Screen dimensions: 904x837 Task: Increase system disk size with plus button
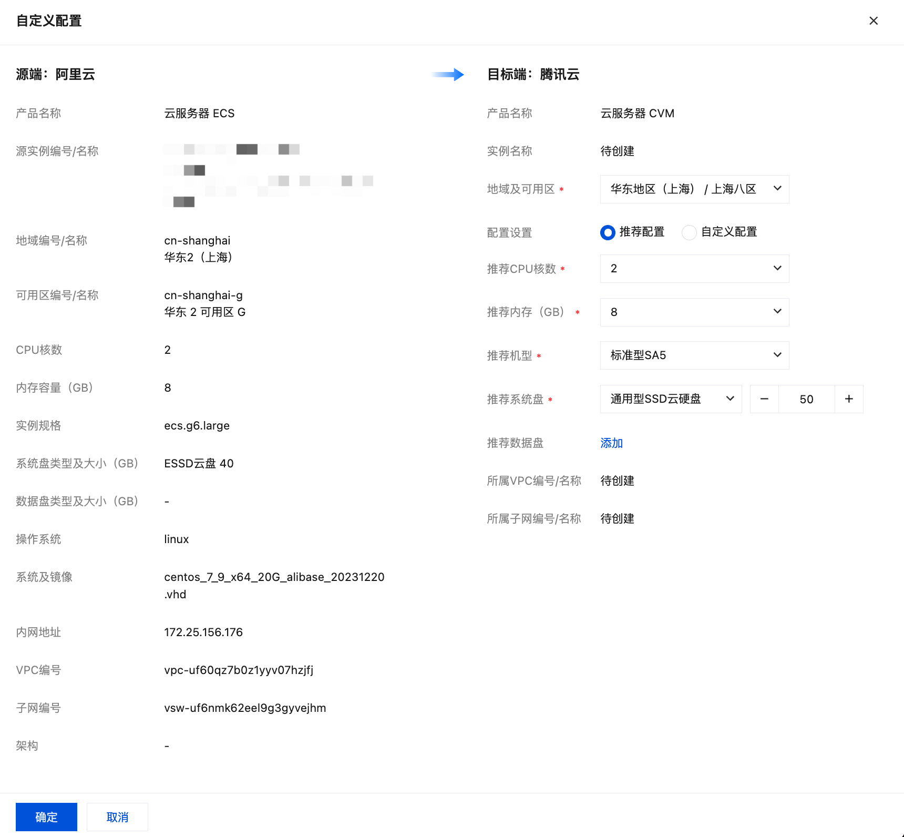[849, 399]
